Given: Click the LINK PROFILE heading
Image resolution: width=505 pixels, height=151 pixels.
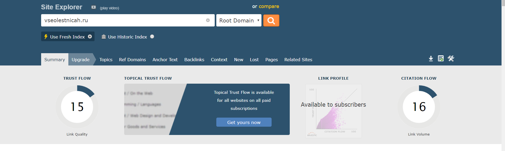Looking at the screenshot, I should pos(333,78).
